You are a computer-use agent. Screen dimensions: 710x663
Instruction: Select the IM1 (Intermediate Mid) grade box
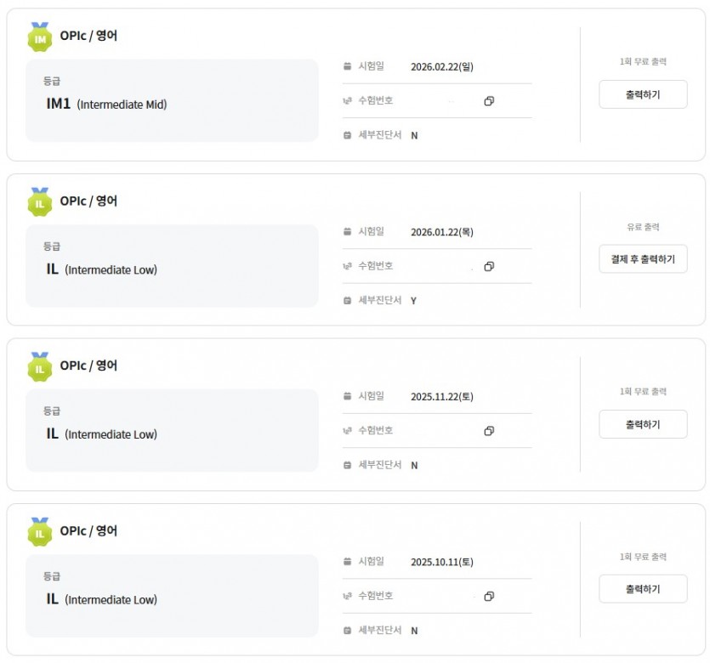(x=172, y=100)
